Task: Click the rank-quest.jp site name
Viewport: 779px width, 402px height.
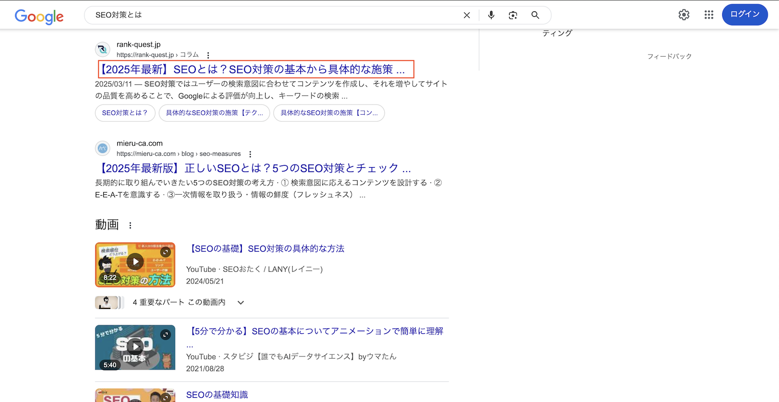Action: [138, 44]
